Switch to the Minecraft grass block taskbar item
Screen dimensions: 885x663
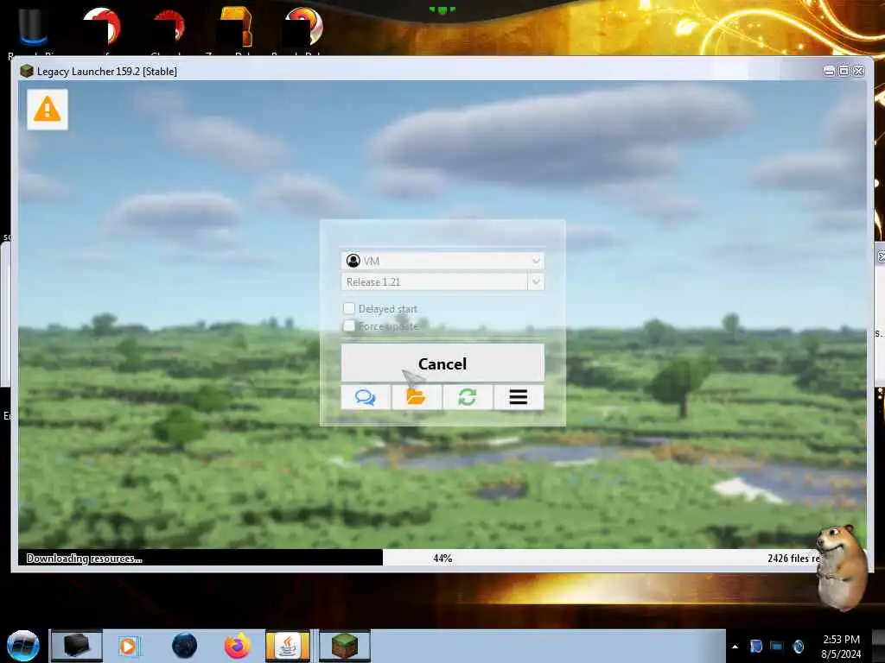(345, 646)
